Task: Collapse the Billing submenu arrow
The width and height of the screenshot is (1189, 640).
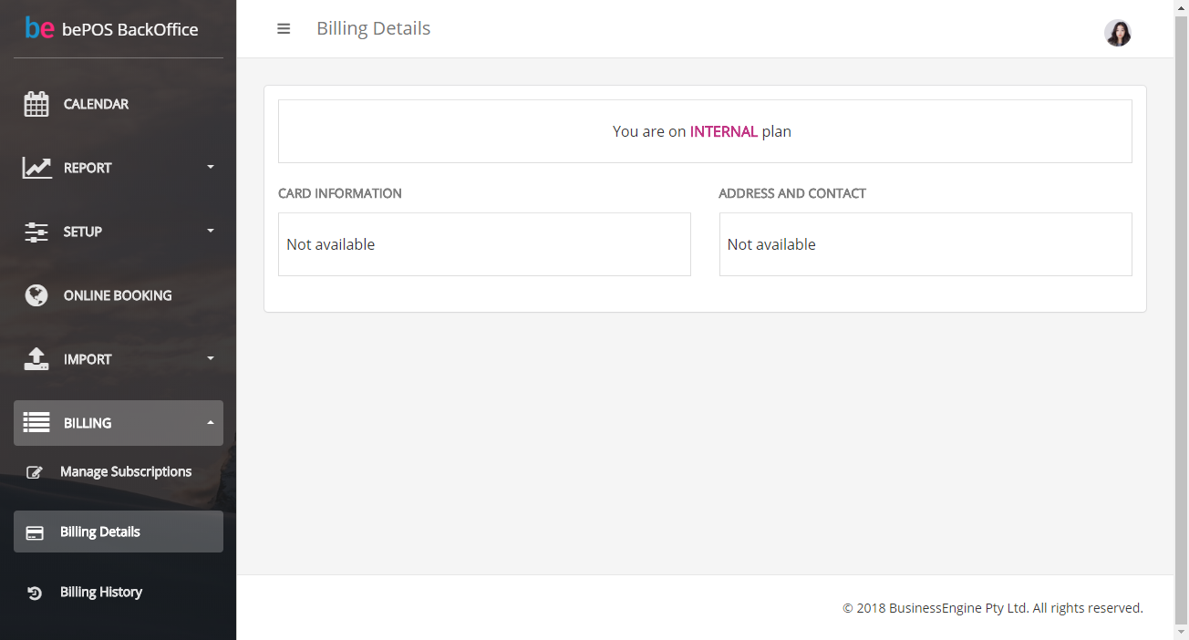Action: point(211,423)
